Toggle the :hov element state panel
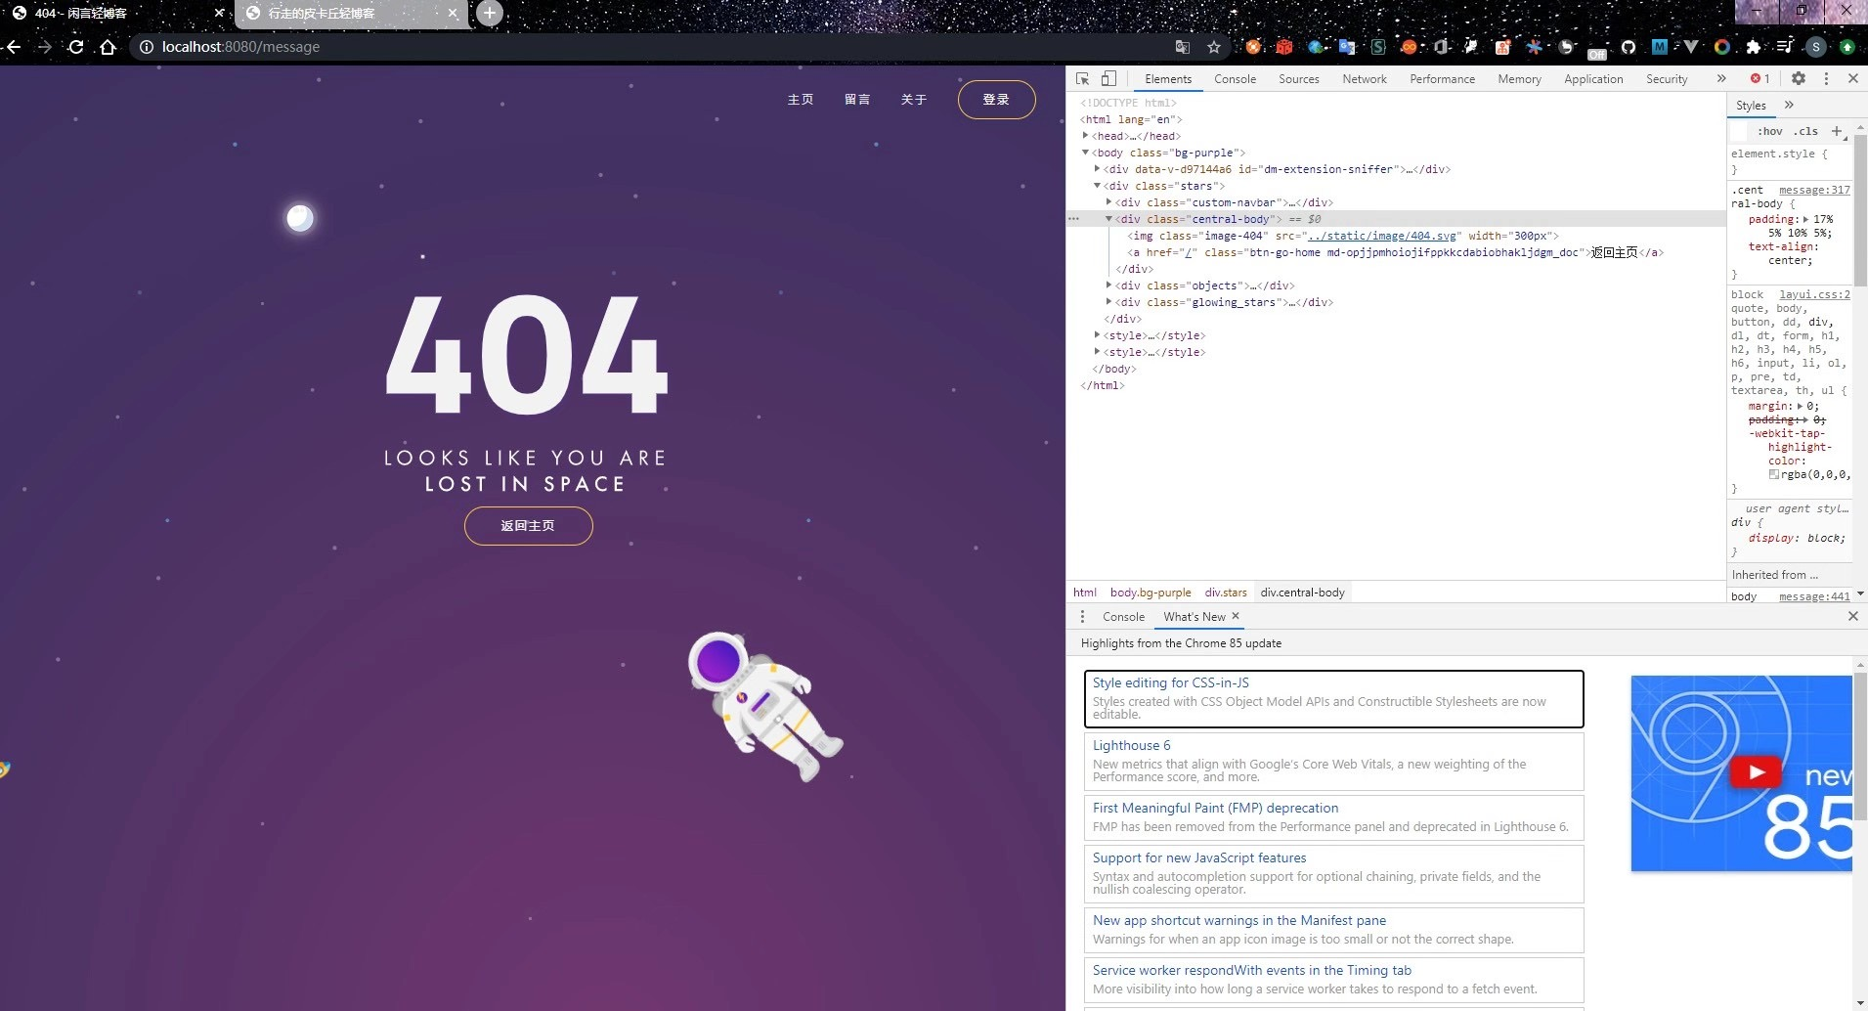 (x=1770, y=131)
